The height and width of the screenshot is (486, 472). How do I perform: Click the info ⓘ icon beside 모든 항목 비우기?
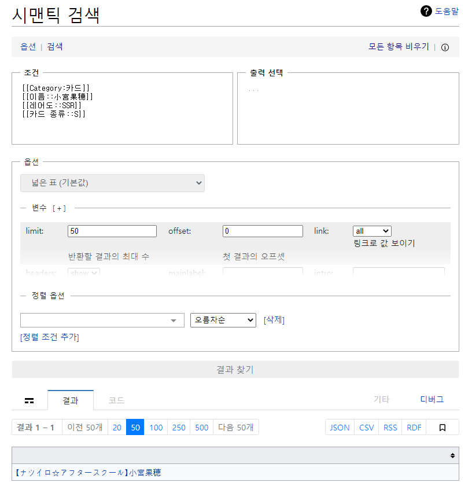pos(444,48)
